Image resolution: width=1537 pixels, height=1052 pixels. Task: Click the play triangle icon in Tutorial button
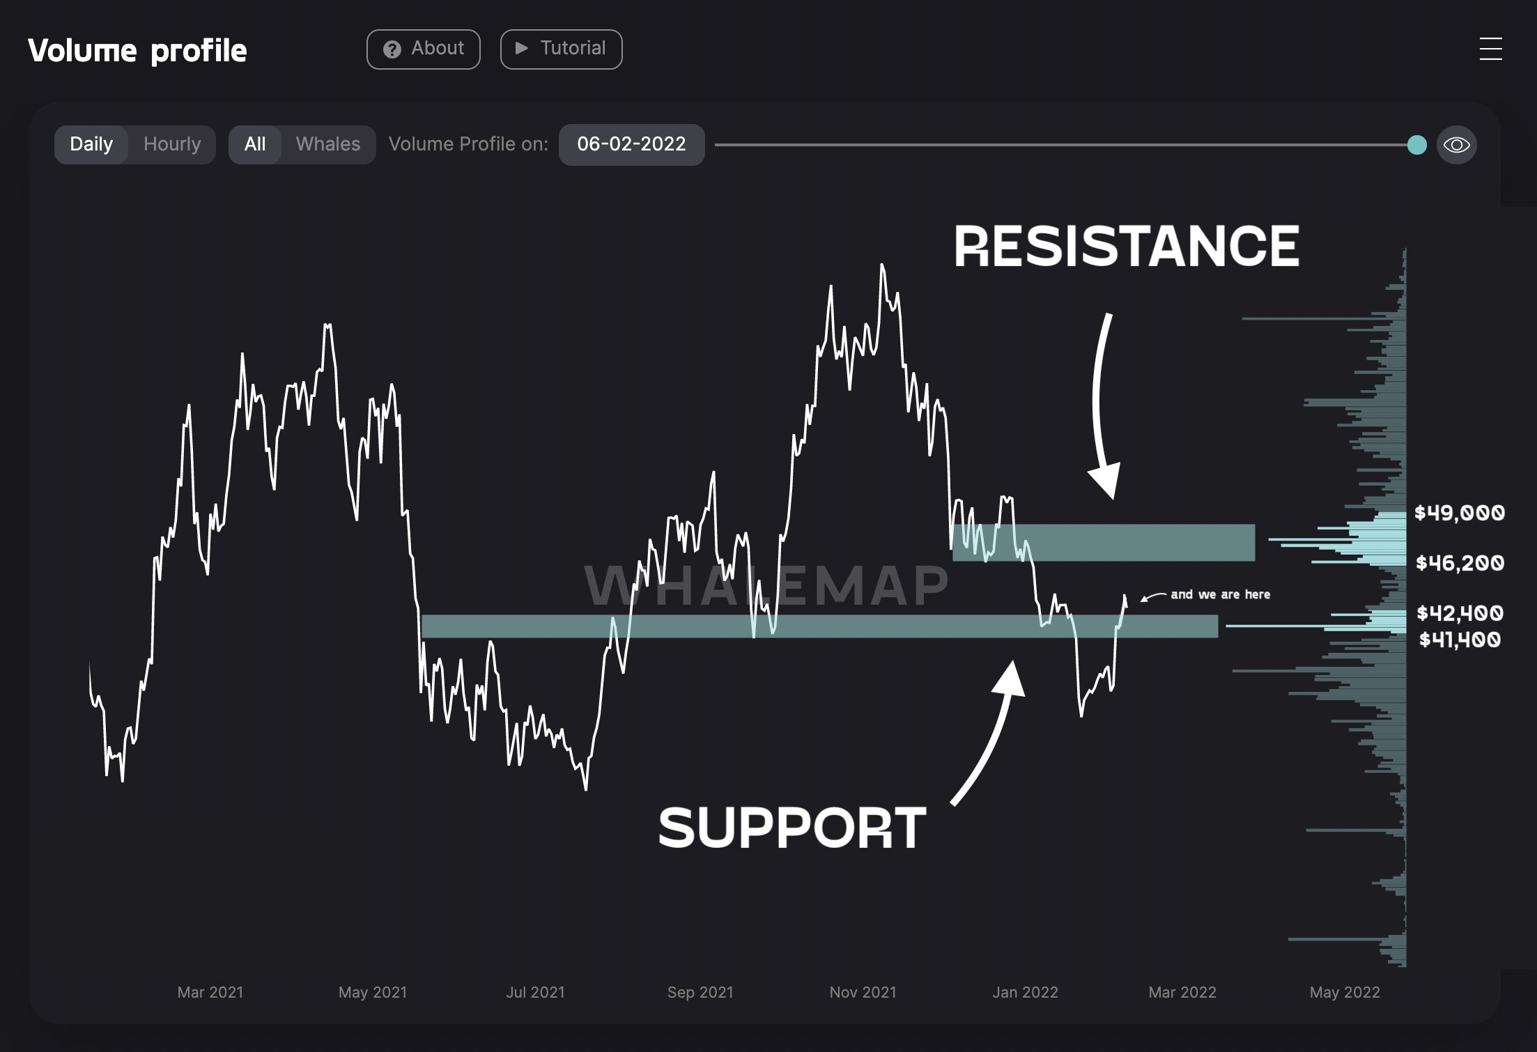tap(521, 49)
